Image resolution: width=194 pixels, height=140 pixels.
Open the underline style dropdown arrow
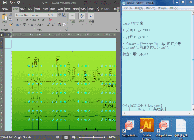tap(30, 20)
